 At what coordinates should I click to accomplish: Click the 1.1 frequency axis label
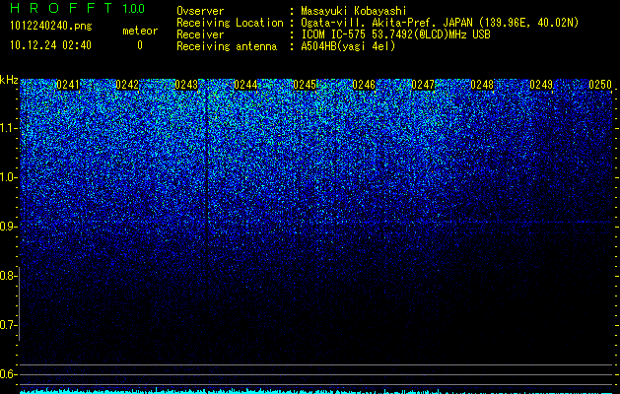pos(8,128)
